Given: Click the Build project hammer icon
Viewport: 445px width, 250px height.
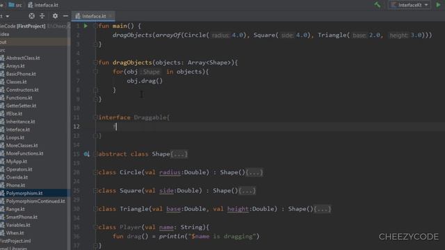Looking at the screenshot, I should point(377,5).
